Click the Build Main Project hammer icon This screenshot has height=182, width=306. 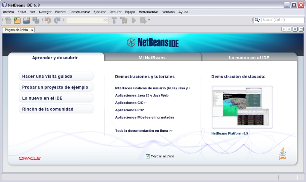(114, 20)
